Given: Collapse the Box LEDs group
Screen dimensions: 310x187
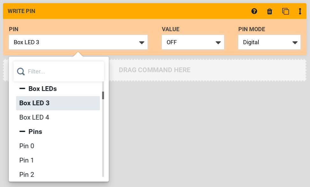Looking at the screenshot, I should [x=22, y=89].
